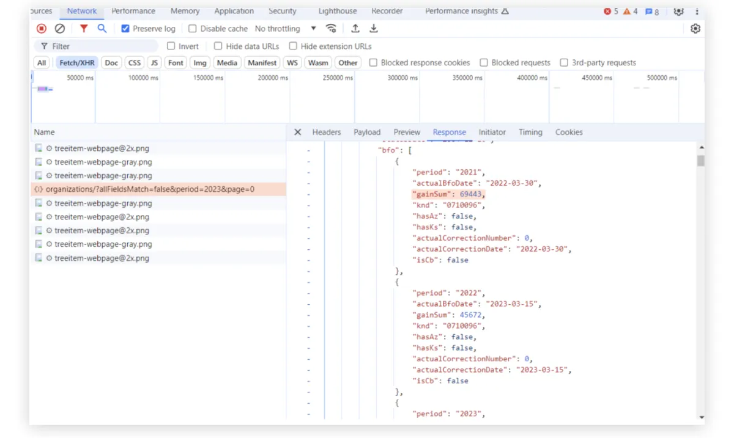Select the Fetch/XHR filter button

click(77, 63)
